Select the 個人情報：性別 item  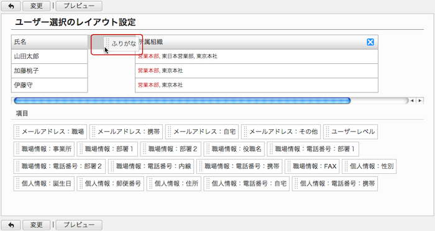pos(369,166)
